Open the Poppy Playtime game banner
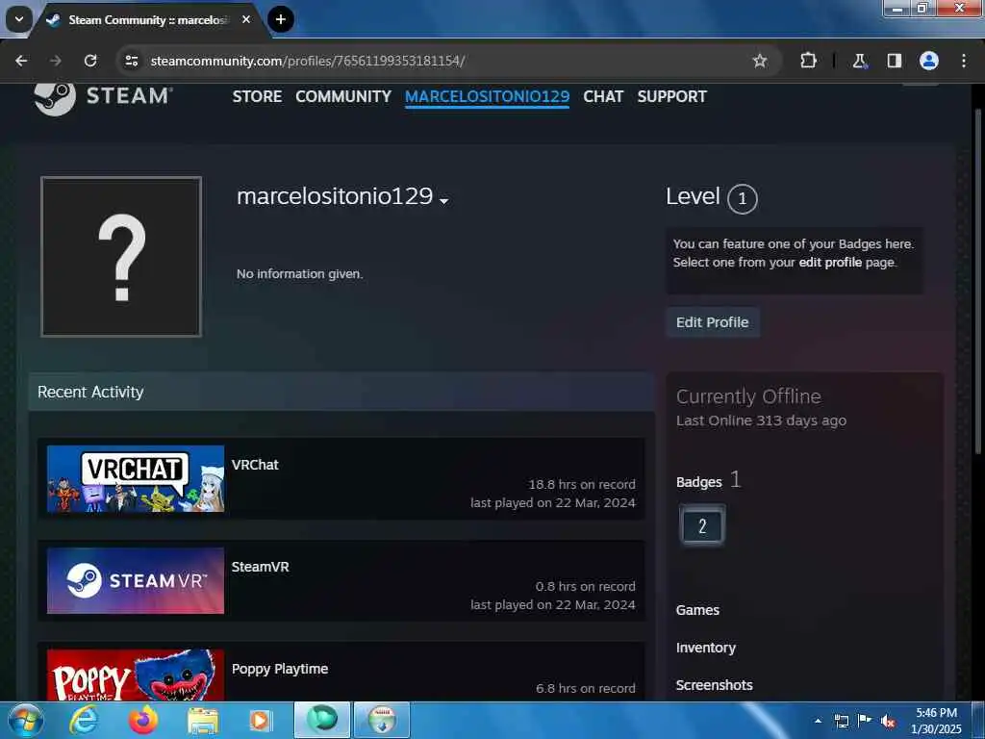The image size is (985, 739). click(136, 675)
